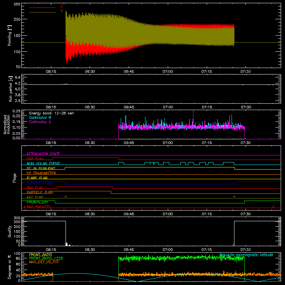285x285 pixels.
Task: Click the 4.2 tick label on Roll period axis
Action: coord(17,83)
